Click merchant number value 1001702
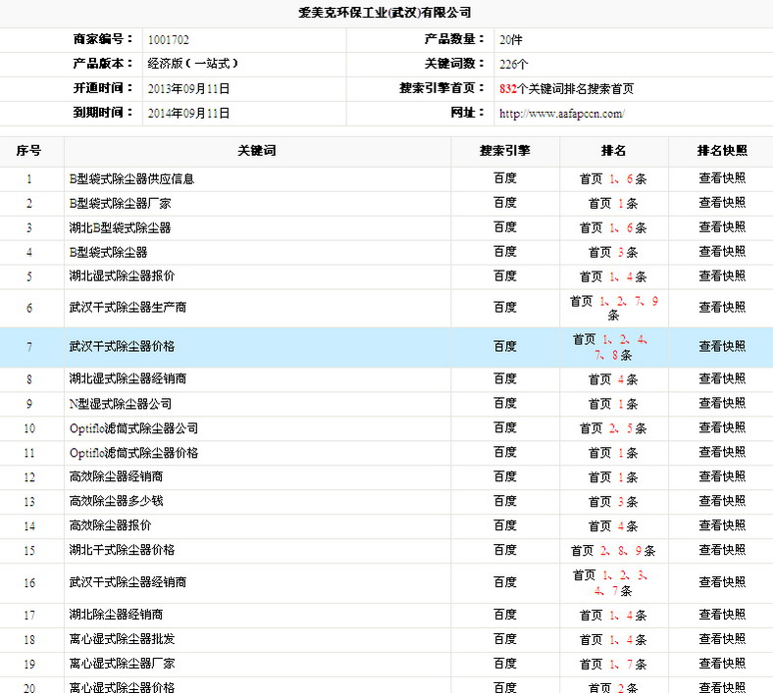This screenshot has width=773, height=693. [168, 40]
